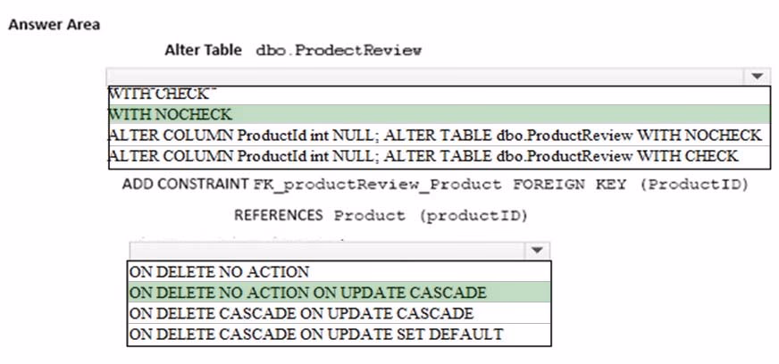Viewport: 779px width, 364px height.
Task: Choose ON DELETE NO ACTION option
Action: 339,271
